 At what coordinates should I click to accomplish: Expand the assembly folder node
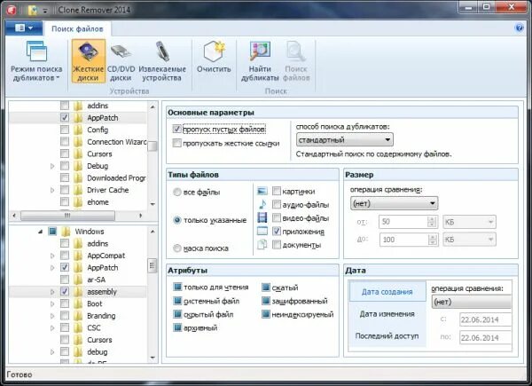(52, 292)
